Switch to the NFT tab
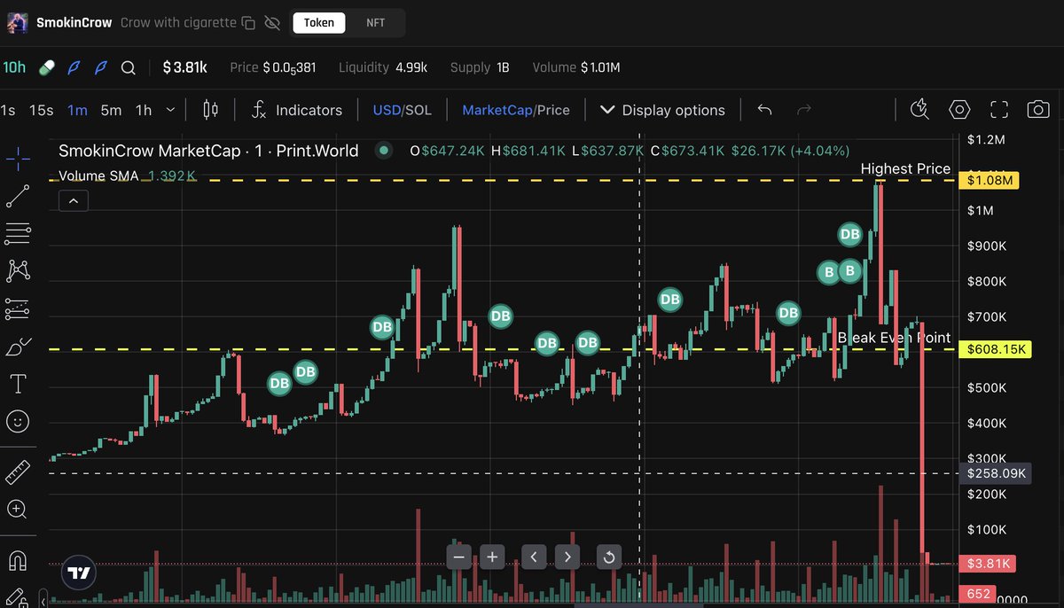 376,22
